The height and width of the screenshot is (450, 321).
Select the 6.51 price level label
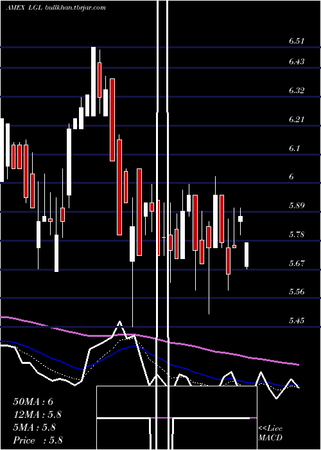297,41
